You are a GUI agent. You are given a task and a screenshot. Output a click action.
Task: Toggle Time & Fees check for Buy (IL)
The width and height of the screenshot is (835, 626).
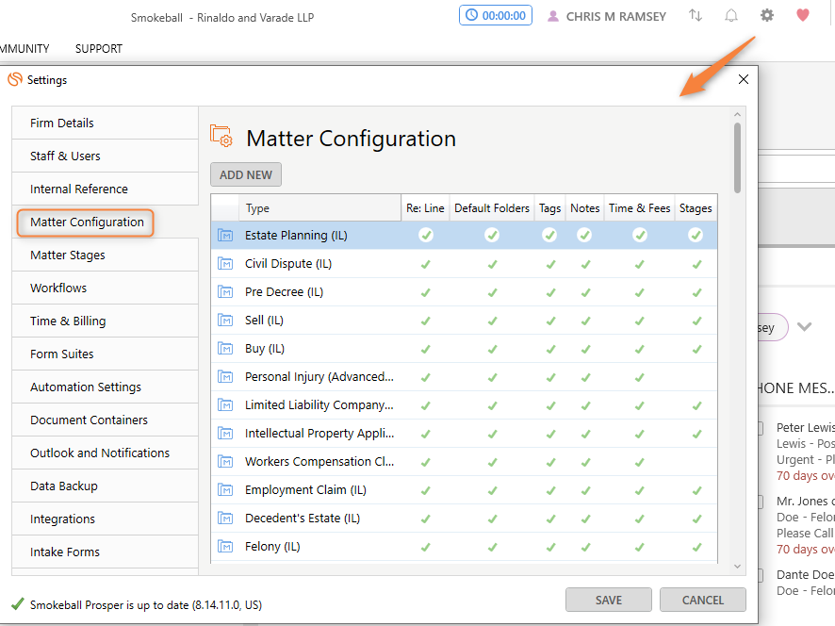(640, 349)
